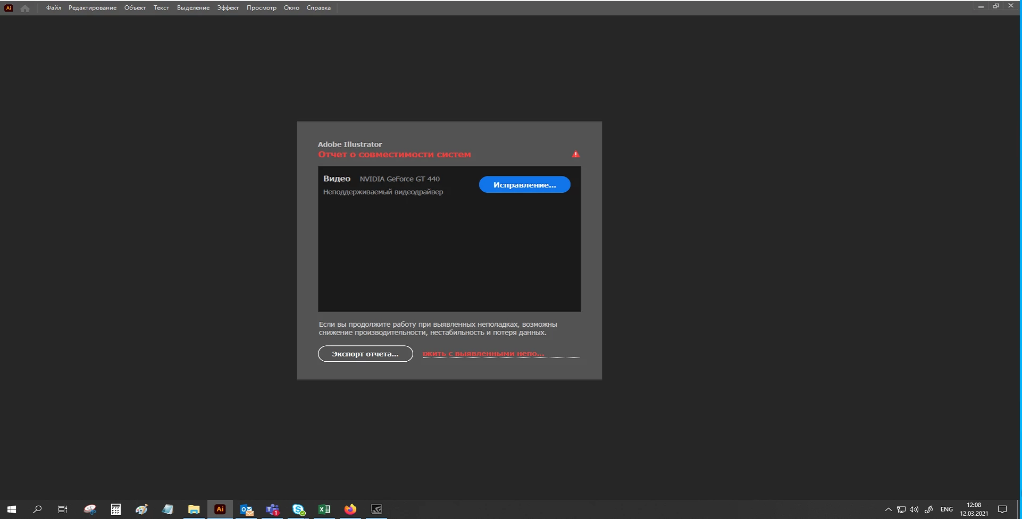Switch to Firefox in the taskbar
This screenshot has width=1022, height=519.
(350, 509)
